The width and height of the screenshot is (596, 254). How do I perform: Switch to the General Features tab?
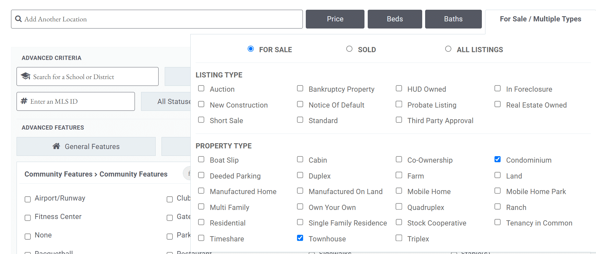pos(86,146)
